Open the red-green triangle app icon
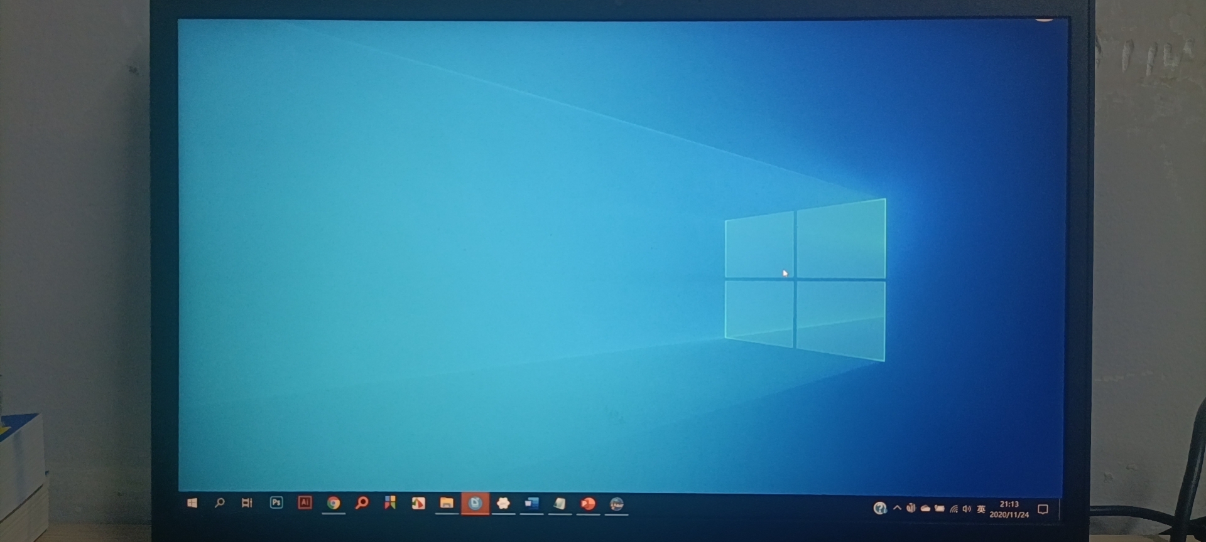 [418, 503]
